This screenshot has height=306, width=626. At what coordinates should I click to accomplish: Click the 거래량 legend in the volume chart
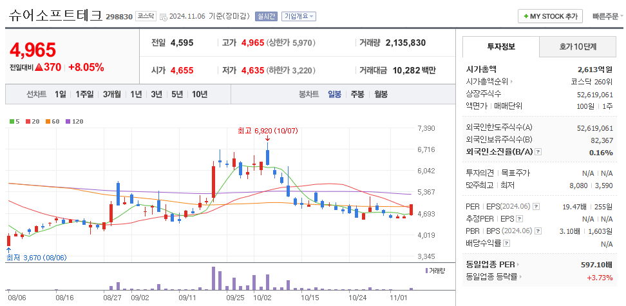pyautogui.click(x=435, y=271)
